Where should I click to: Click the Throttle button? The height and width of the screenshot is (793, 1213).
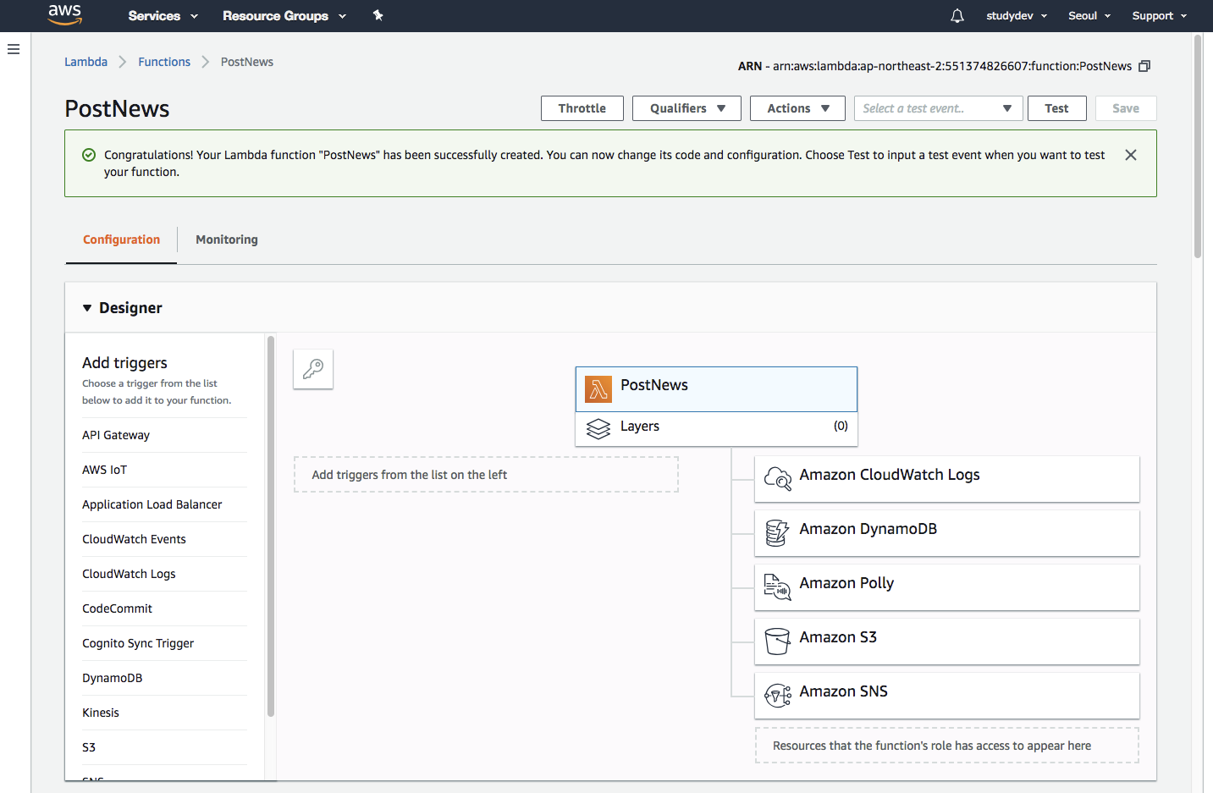coord(582,108)
